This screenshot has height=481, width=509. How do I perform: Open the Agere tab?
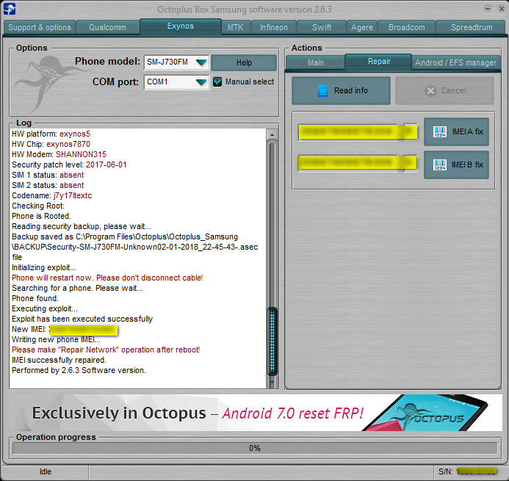(362, 27)
